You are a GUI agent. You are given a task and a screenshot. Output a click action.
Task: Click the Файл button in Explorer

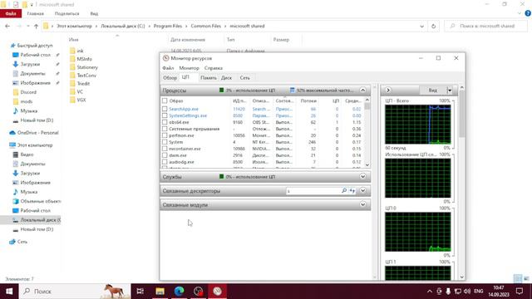11,13
